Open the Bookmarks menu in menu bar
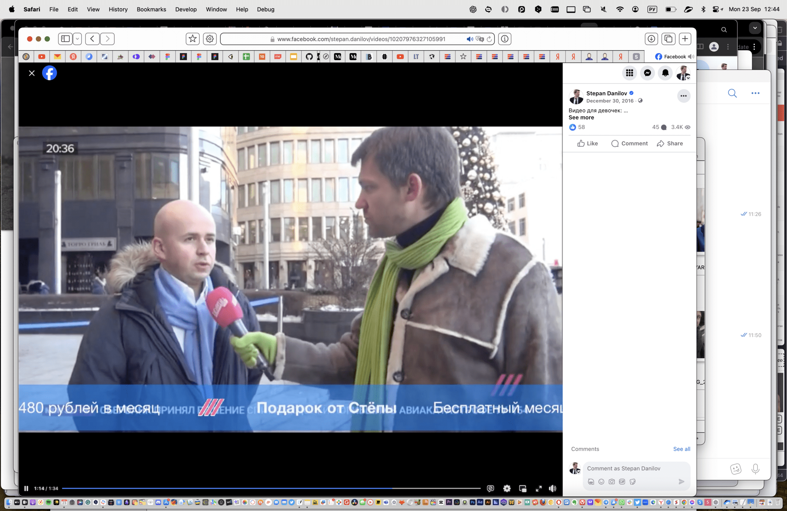The height and width of the screenshot is (511, 787). [151, 9]
